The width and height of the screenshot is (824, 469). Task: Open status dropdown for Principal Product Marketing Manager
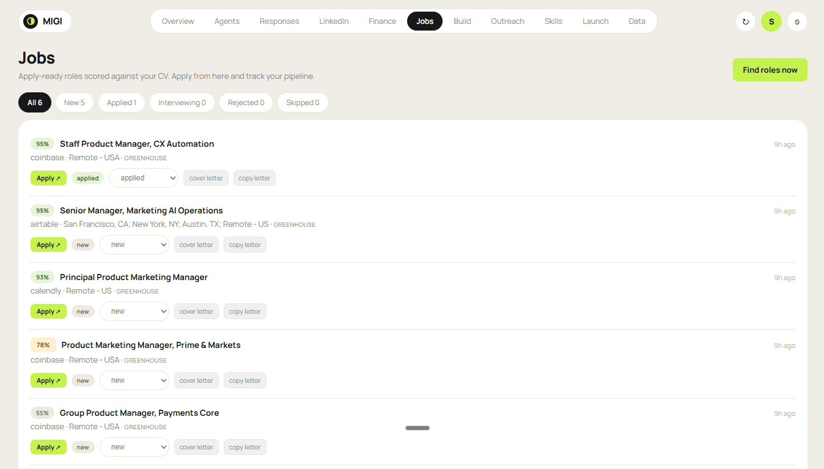pos(134,311)
